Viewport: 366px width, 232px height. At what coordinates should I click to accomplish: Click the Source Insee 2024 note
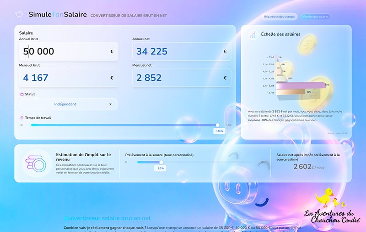tap(337, 133)
